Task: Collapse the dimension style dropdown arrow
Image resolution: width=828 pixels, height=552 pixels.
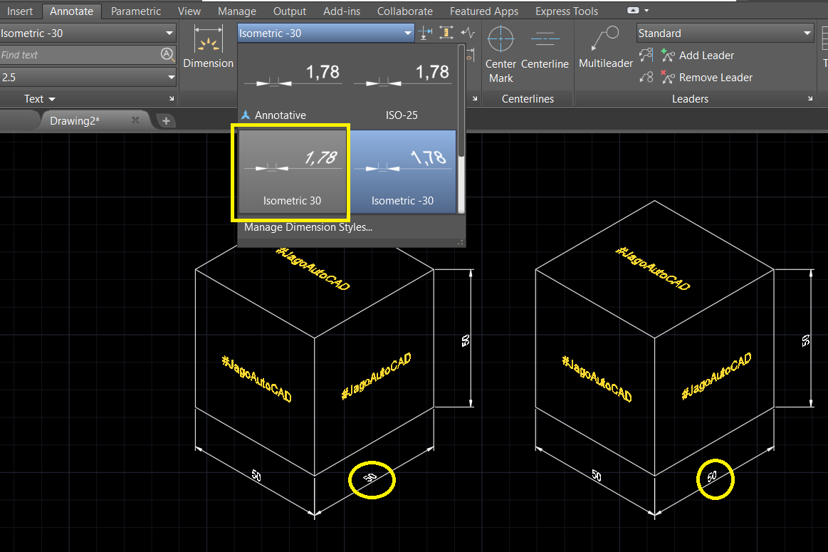Action: click(x=408, y=33)
